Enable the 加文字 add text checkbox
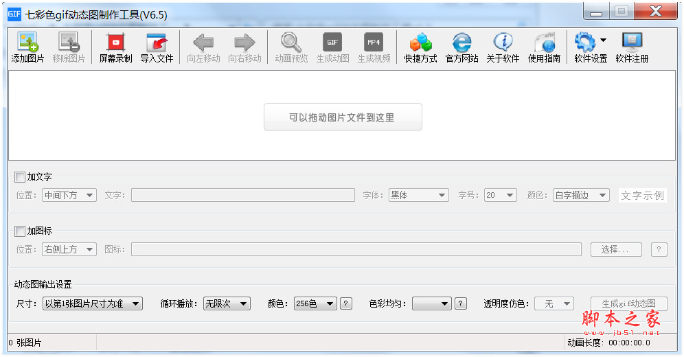Image resolution: width=684 pixels, height=357 pixels. pos(20,177)
